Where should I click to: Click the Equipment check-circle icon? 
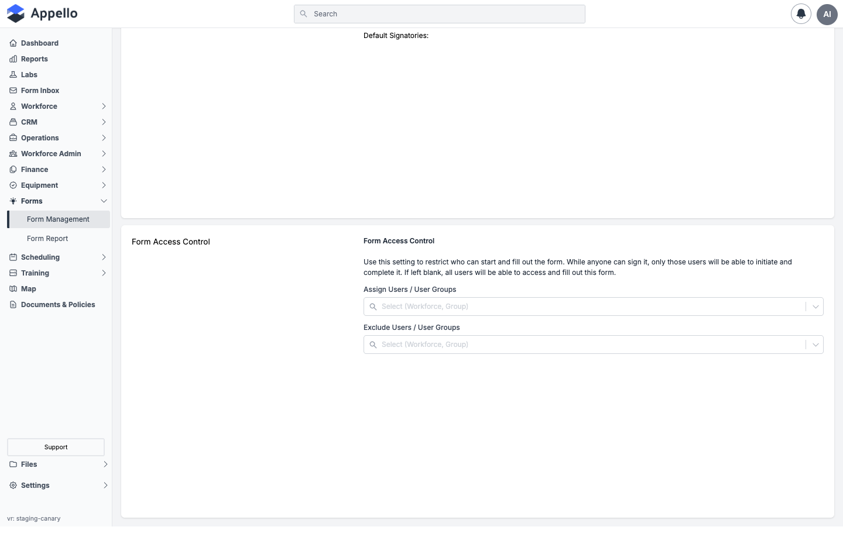pos(13,185)
